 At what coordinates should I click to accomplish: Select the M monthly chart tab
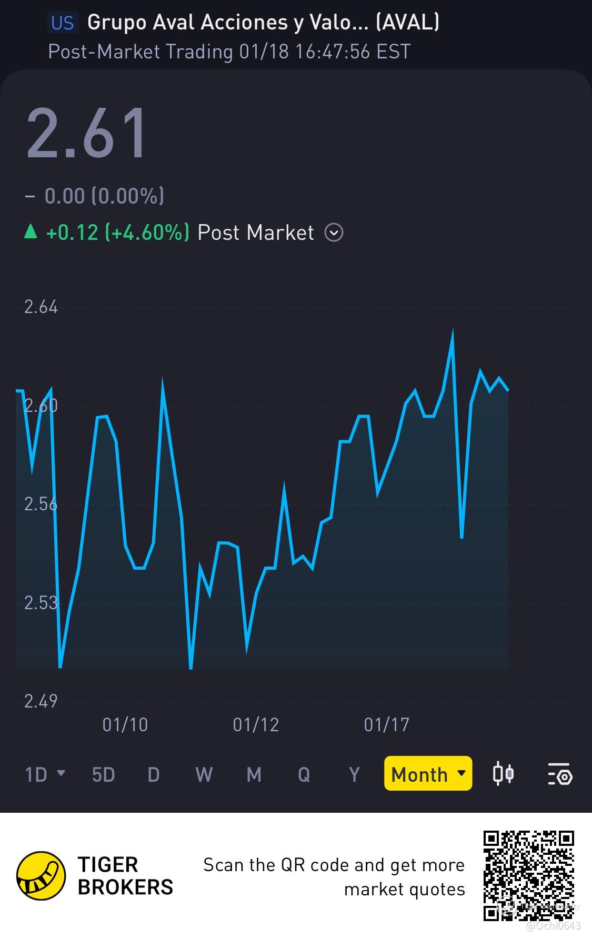point(254,774)
